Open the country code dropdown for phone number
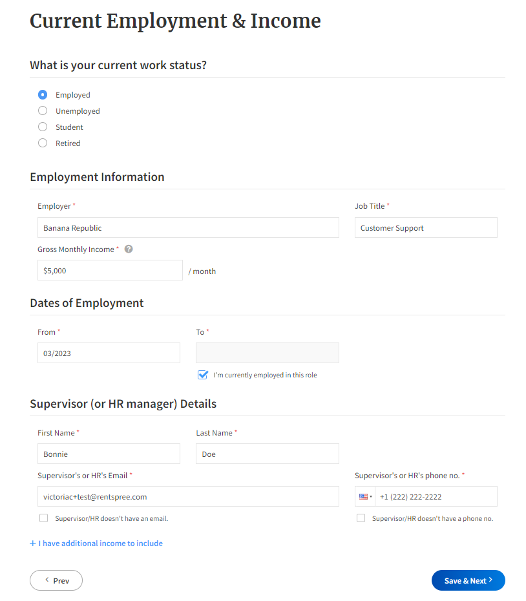Viewport: 526px width, 601px height. click(x=365, y=496)
